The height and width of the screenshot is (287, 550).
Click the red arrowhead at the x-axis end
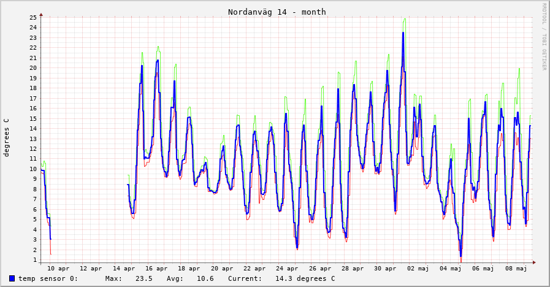click(534, 262)
